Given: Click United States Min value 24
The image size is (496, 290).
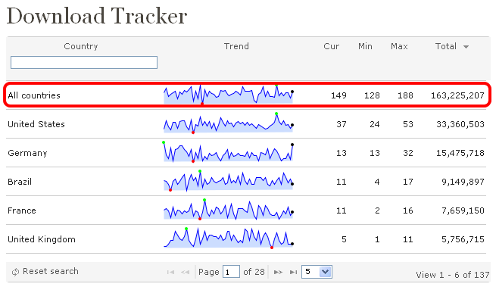Looking at the screenshot, I should [375, 124].
